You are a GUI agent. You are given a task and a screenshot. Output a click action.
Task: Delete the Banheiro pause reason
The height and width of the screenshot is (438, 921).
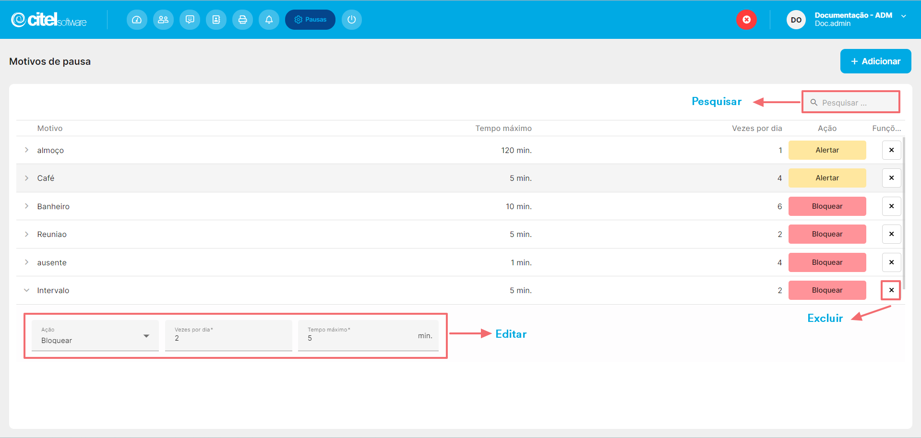tap(891, 206)
